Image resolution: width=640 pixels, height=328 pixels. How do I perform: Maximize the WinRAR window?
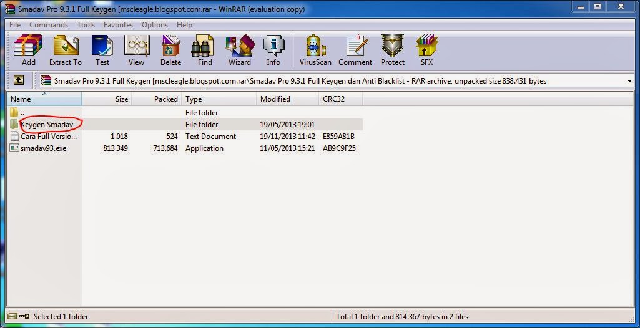(598, 6)
